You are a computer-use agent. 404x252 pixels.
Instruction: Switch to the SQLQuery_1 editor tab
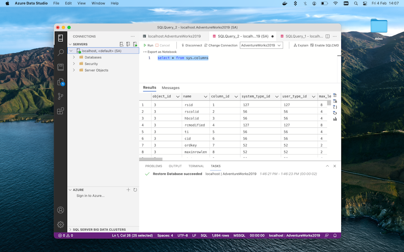click(301, 36)
